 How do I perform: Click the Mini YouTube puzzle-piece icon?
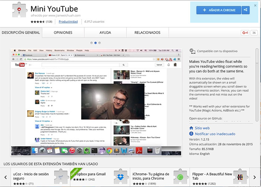[19, 10]
